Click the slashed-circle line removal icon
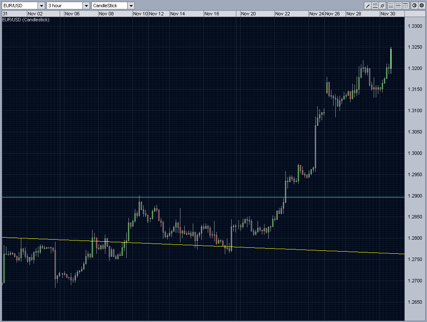Image resolution: width=427 pixels, height=322 pixels. point(382,6)
